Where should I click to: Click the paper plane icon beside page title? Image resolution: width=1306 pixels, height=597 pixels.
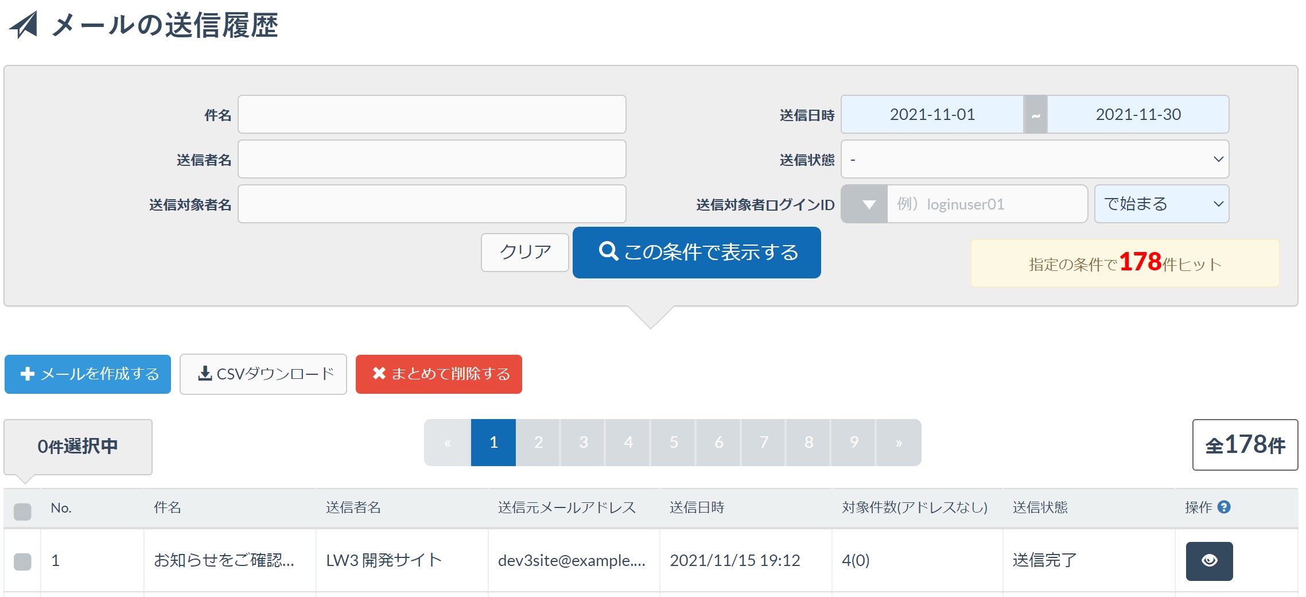(x=24, y=25)
